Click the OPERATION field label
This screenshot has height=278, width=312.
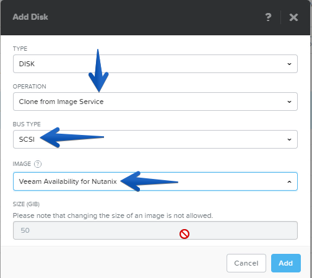[x=30, y=87]
